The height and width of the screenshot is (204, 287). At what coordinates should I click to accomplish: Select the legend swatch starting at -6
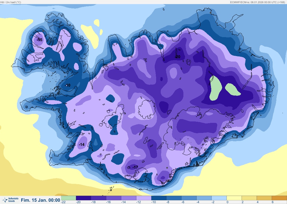coord(189,198)
